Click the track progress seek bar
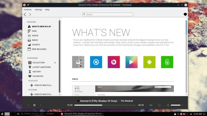207x116 pixels. tap(105, 105)
